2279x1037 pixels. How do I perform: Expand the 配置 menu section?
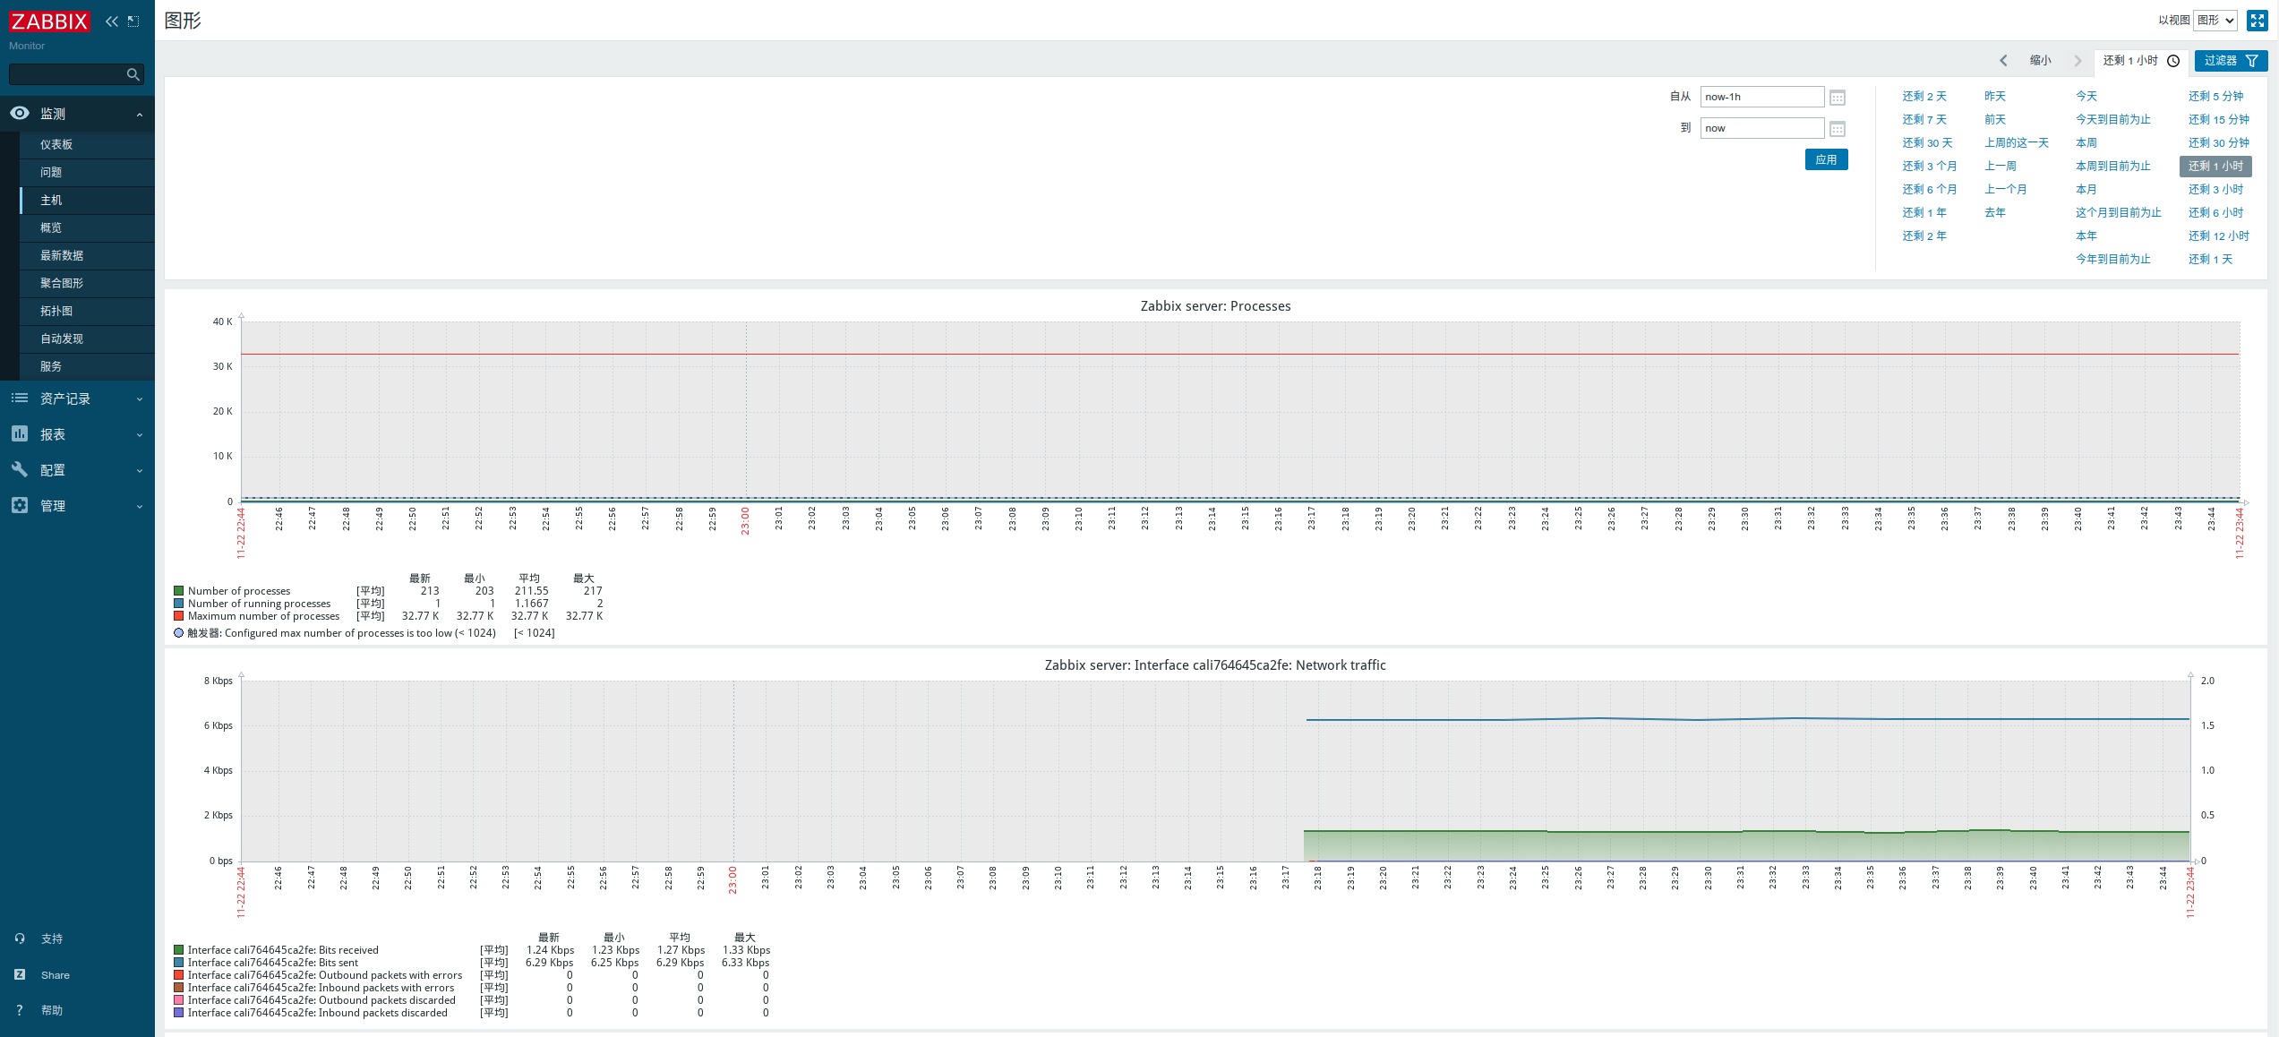[140, 471]
